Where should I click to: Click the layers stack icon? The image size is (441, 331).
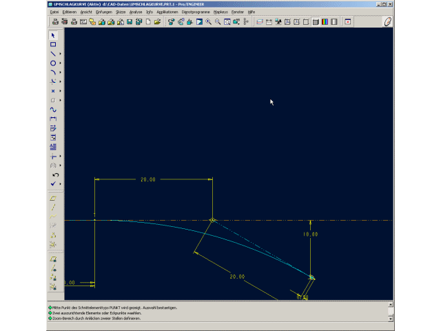click(x=260, y=21)
